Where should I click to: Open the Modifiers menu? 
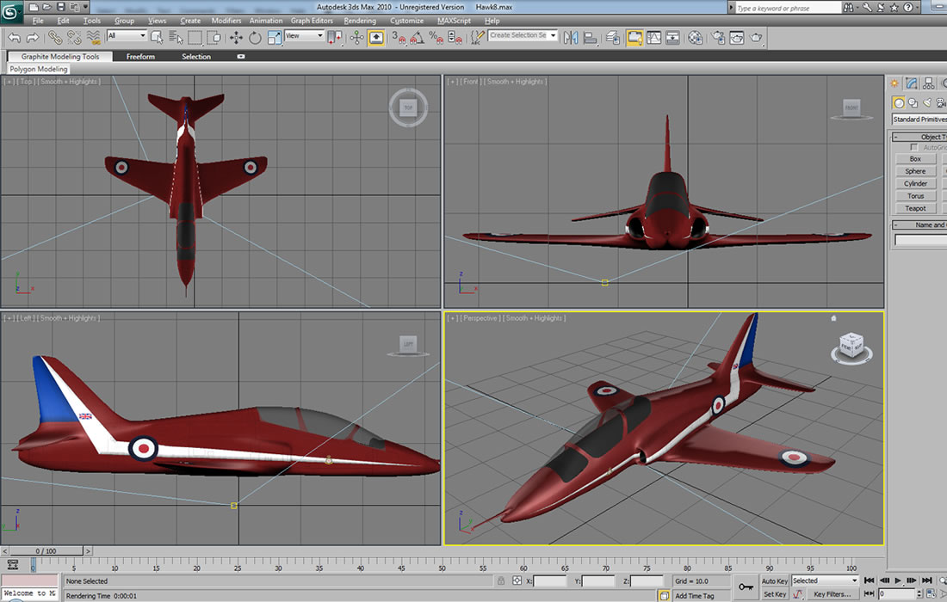[x=226, y=21]
